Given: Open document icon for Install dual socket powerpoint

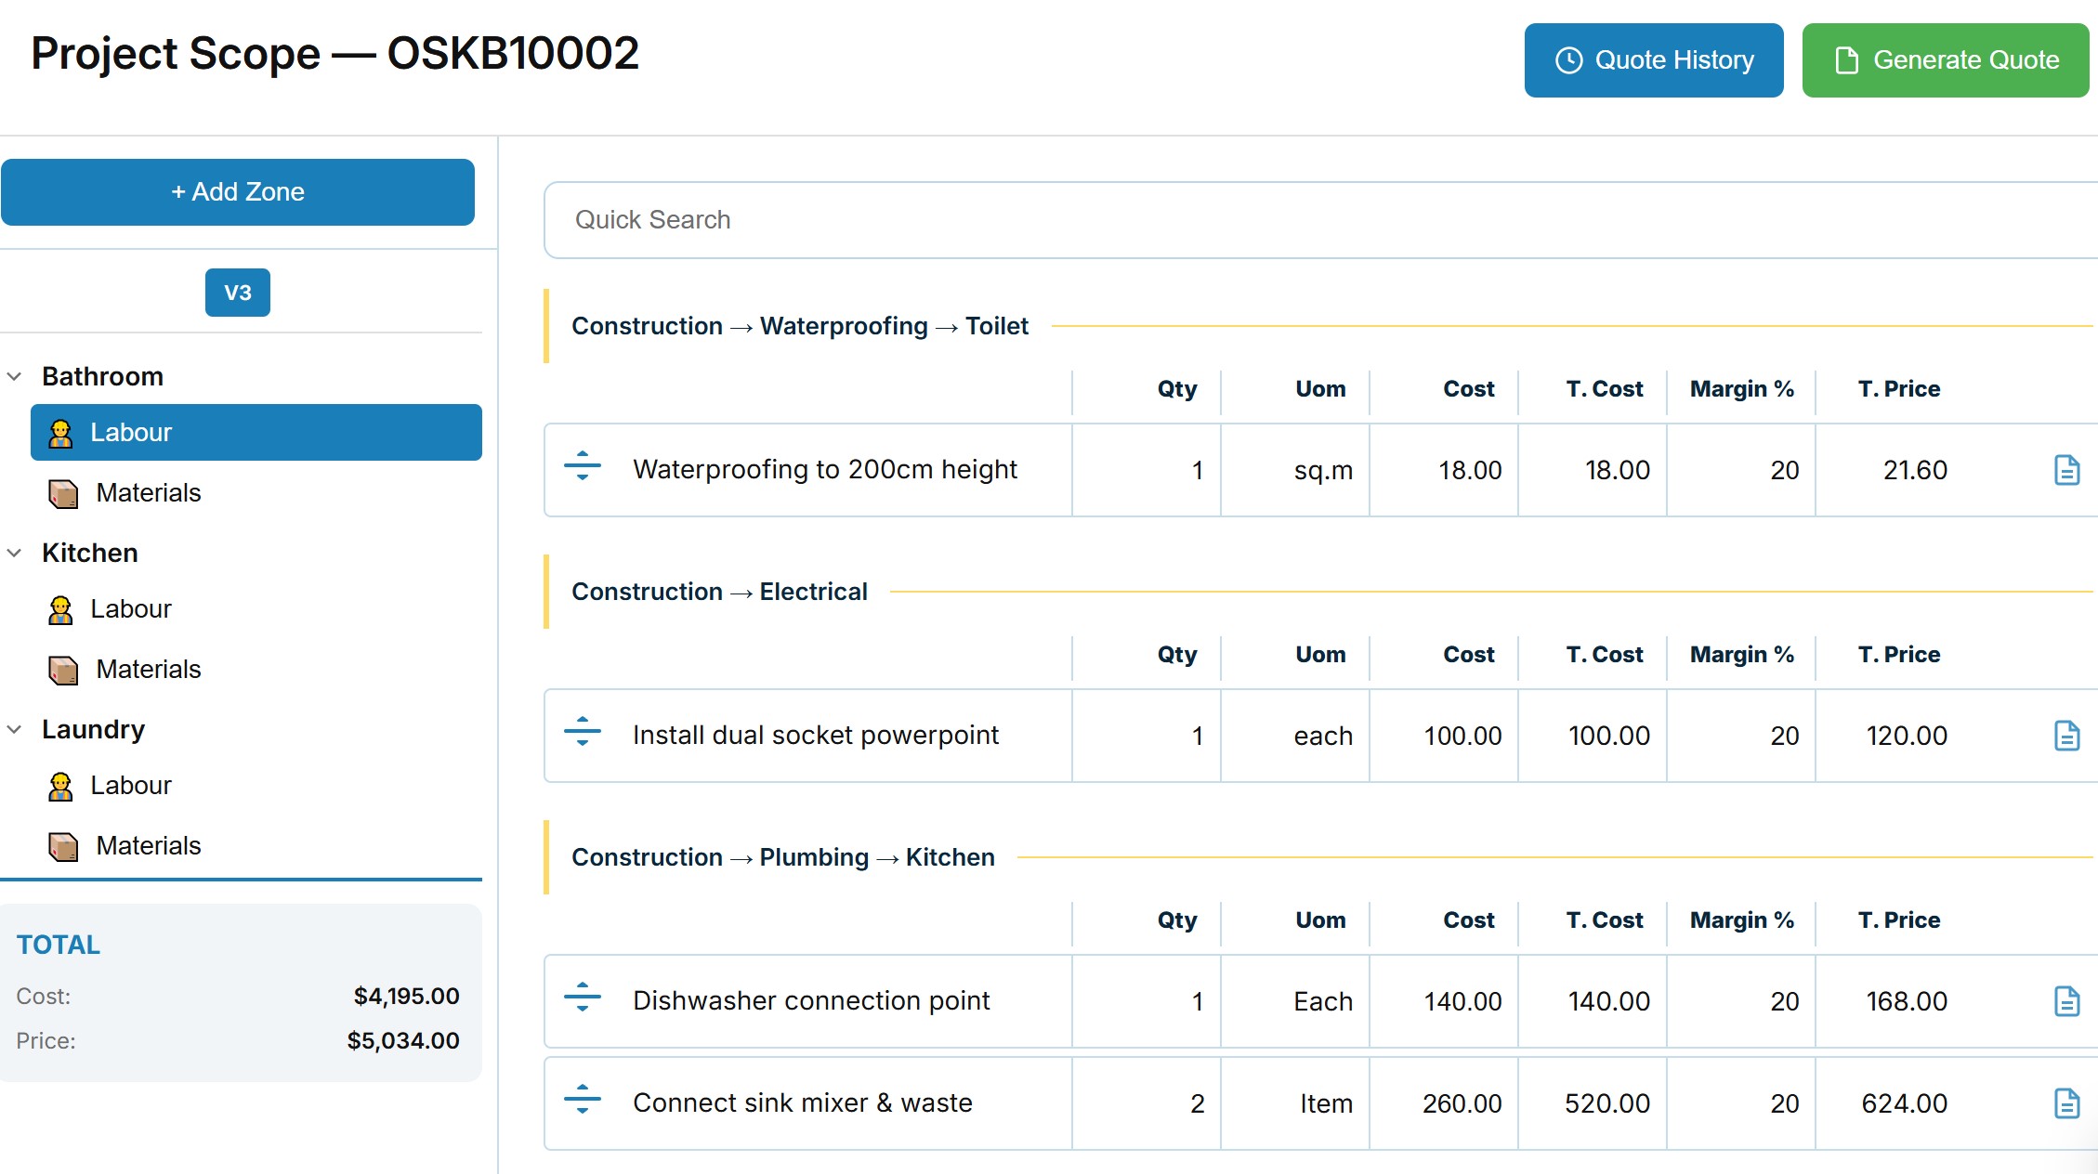Looking at the screenshot, I should tap(2066, 736).
